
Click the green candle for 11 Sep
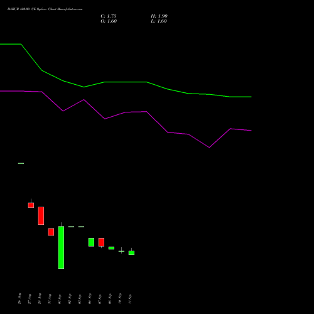[x=131, y=252]
